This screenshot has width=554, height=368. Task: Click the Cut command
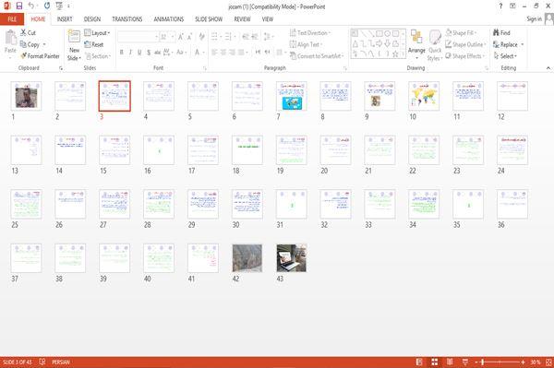(x=28, y=33)
